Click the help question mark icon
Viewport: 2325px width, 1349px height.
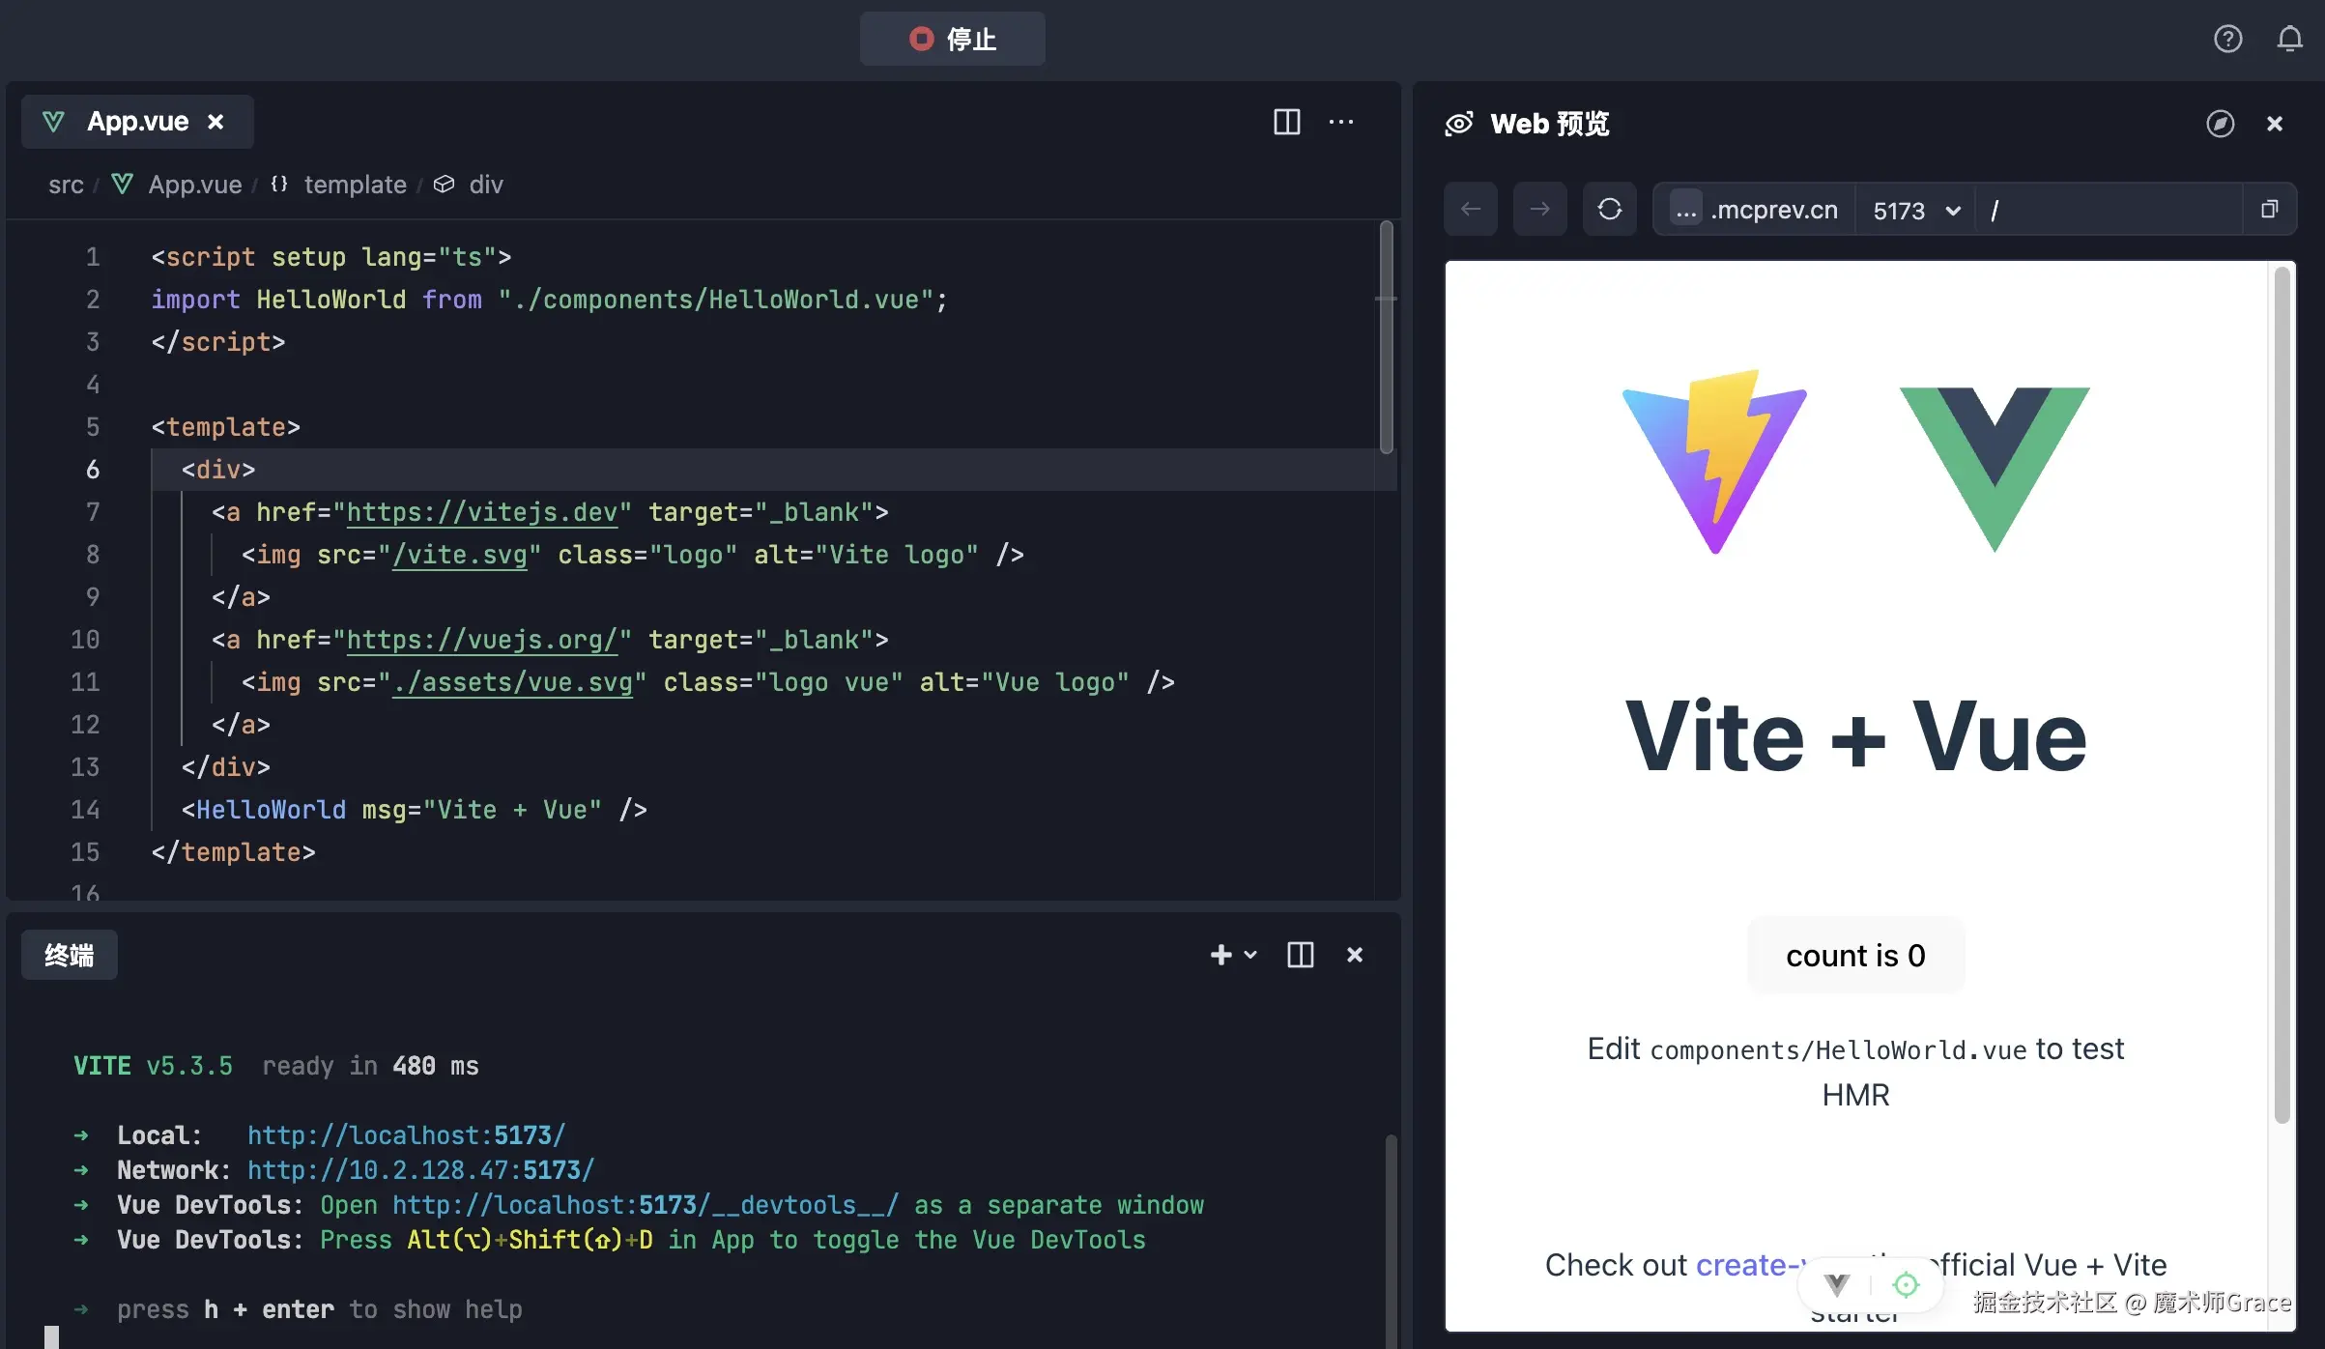click(x=2227, y=39)
